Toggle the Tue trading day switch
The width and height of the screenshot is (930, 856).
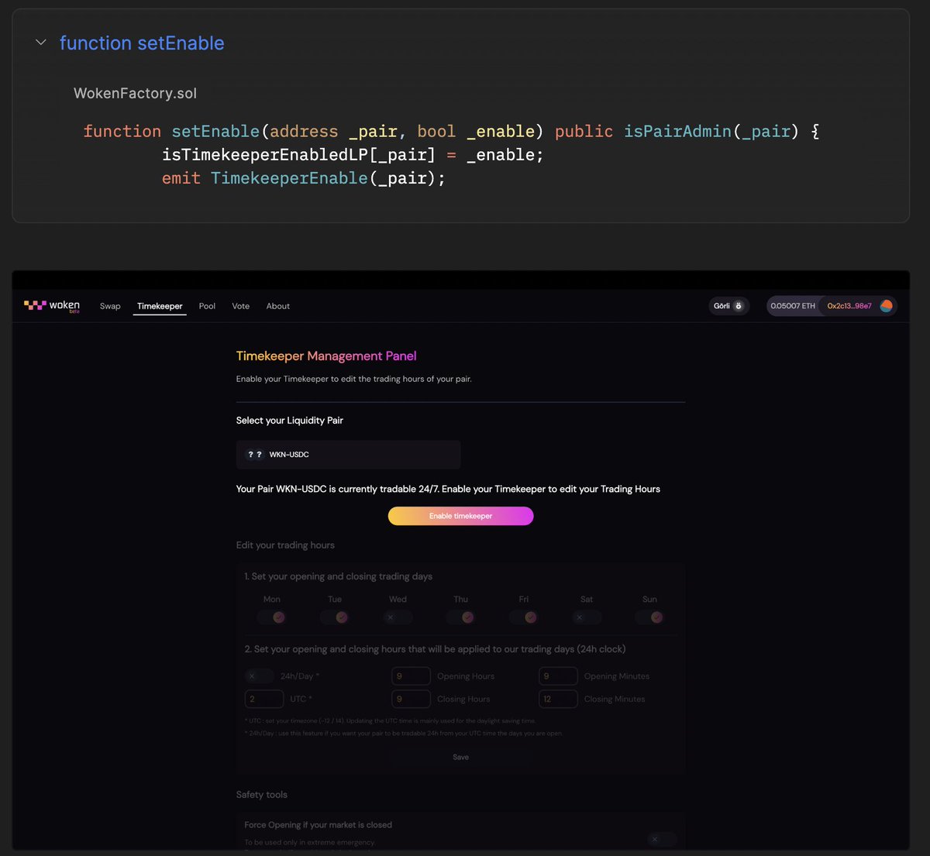335,617
